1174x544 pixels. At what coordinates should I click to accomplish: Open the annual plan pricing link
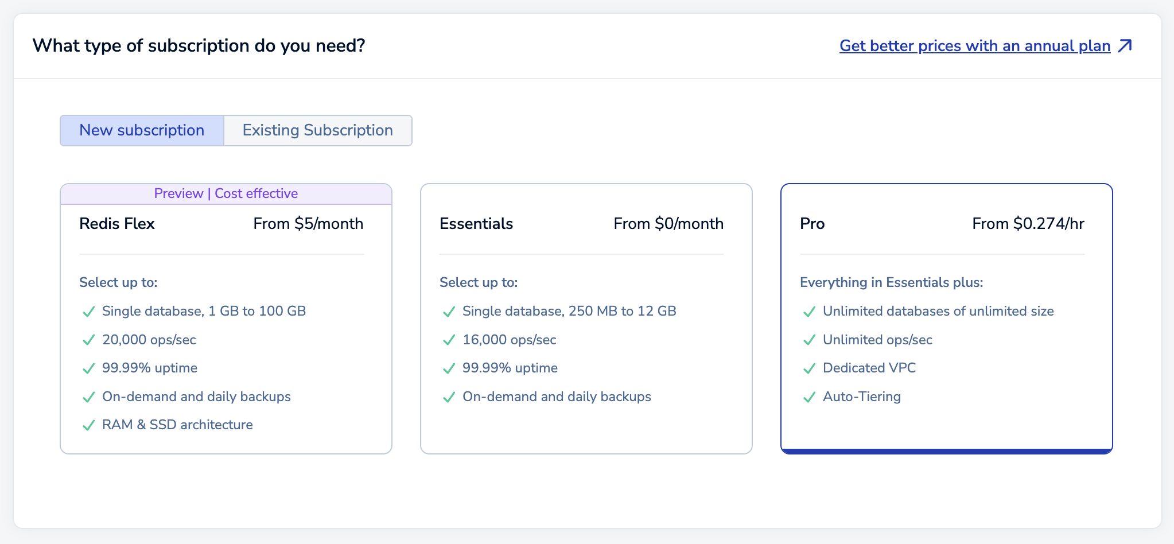[975, 46]
